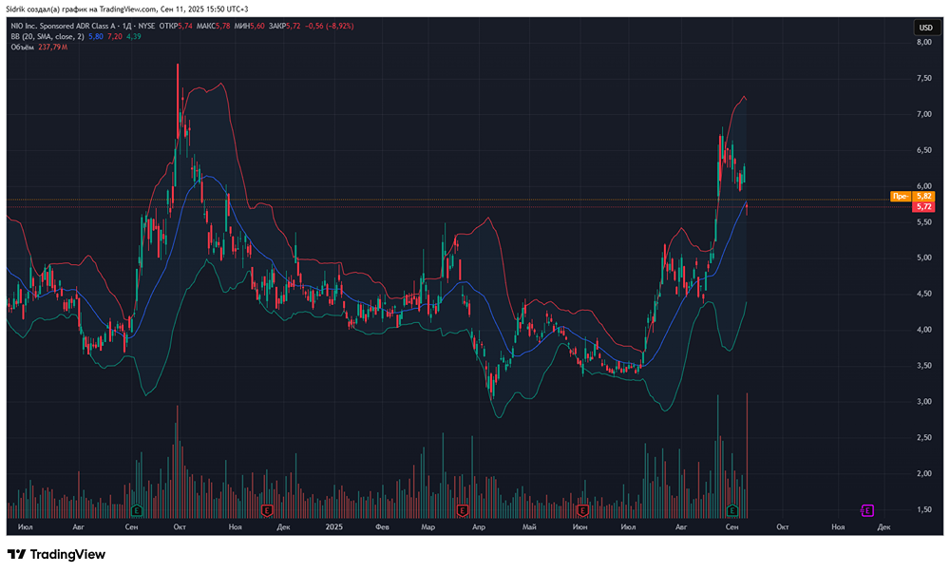Screen dimensions: 950x573
Task: Click the 3,00 price scale label
Action: pos(924,402)
